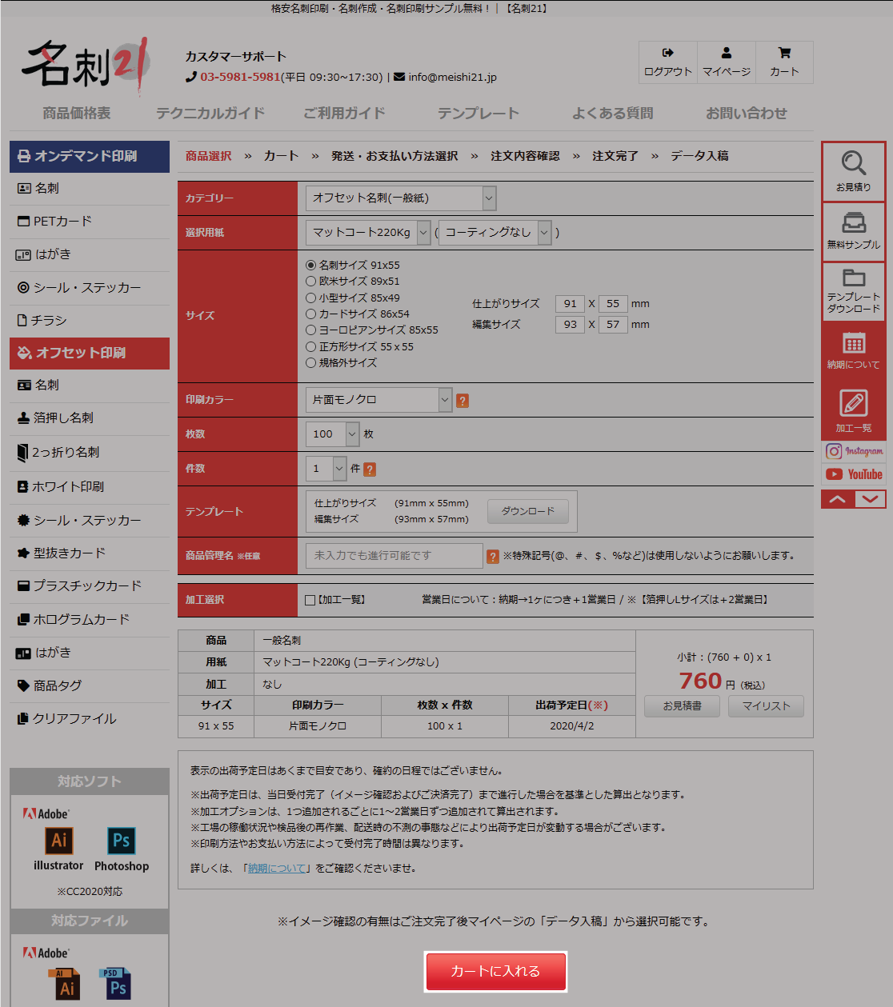Click the Photoshop icon under 対応ソフト
Viewport: 893px width, 1007px height.
click(x=122, y=841)
